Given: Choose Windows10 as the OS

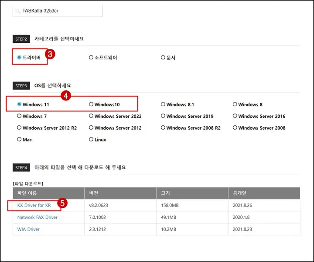Looking at the screenshot, I should tap(91, 104).
